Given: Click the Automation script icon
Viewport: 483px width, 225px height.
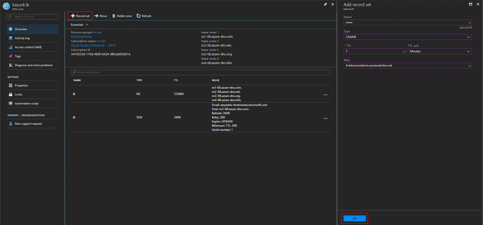Looking at the screenshot, I should [10, 103].
